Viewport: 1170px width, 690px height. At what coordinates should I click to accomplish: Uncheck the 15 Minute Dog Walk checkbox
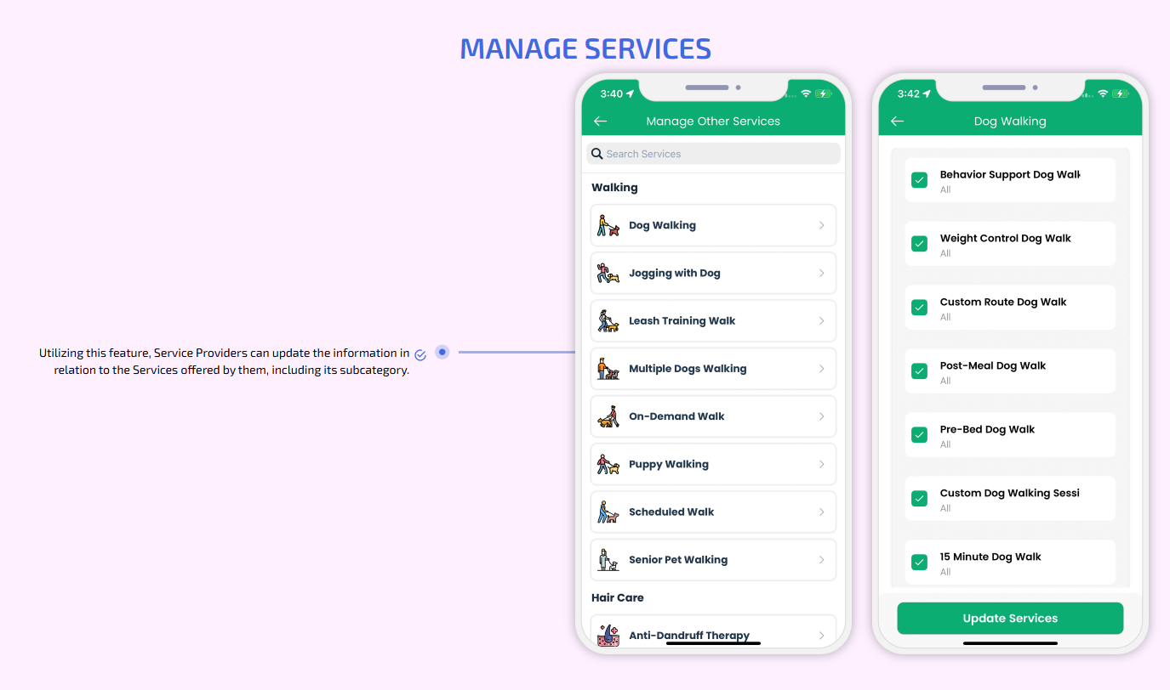point(919,562)
